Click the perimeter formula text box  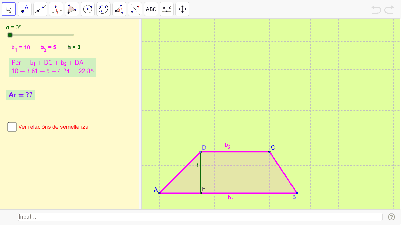[53, 67]
